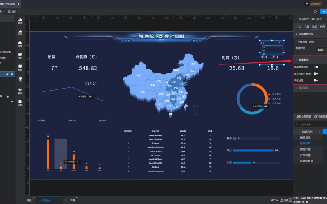Click the search icon in the data search box
This screenshot has height=204, width=327.
pos(296,124)
